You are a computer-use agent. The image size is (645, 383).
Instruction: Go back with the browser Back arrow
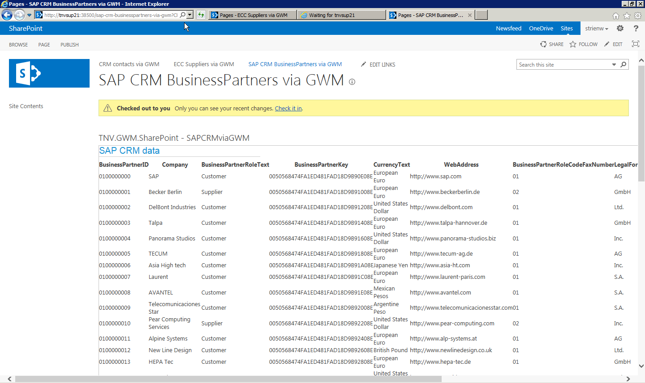coord(7,15)
